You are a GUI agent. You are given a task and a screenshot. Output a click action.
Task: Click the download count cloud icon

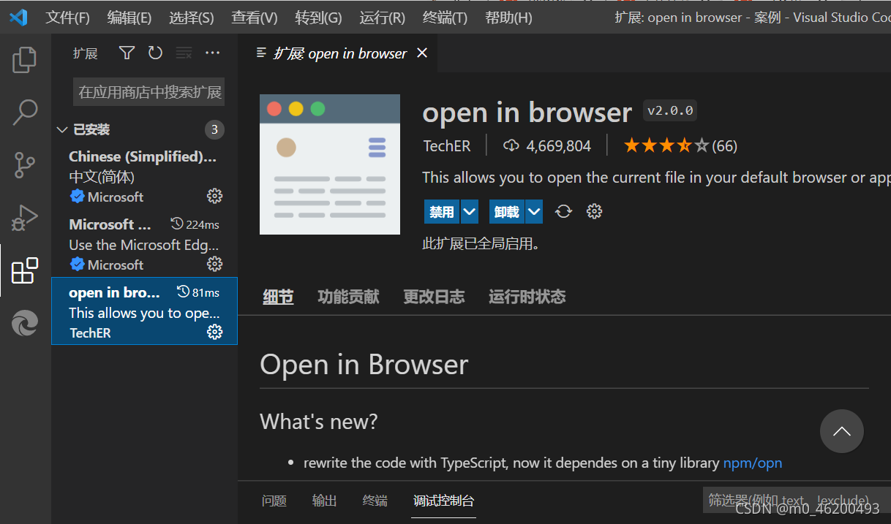[x=511, y=146]
